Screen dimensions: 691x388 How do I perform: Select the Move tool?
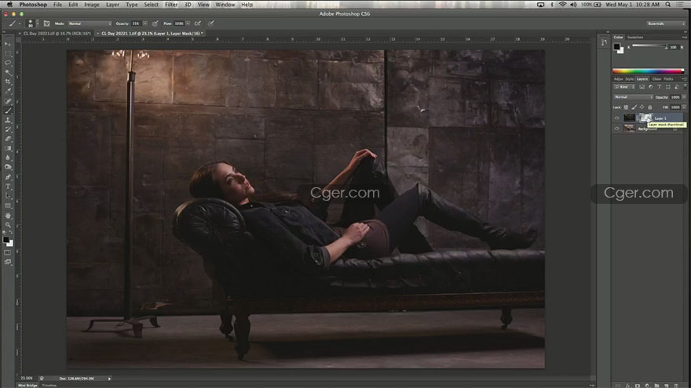[x=8, y=44]
